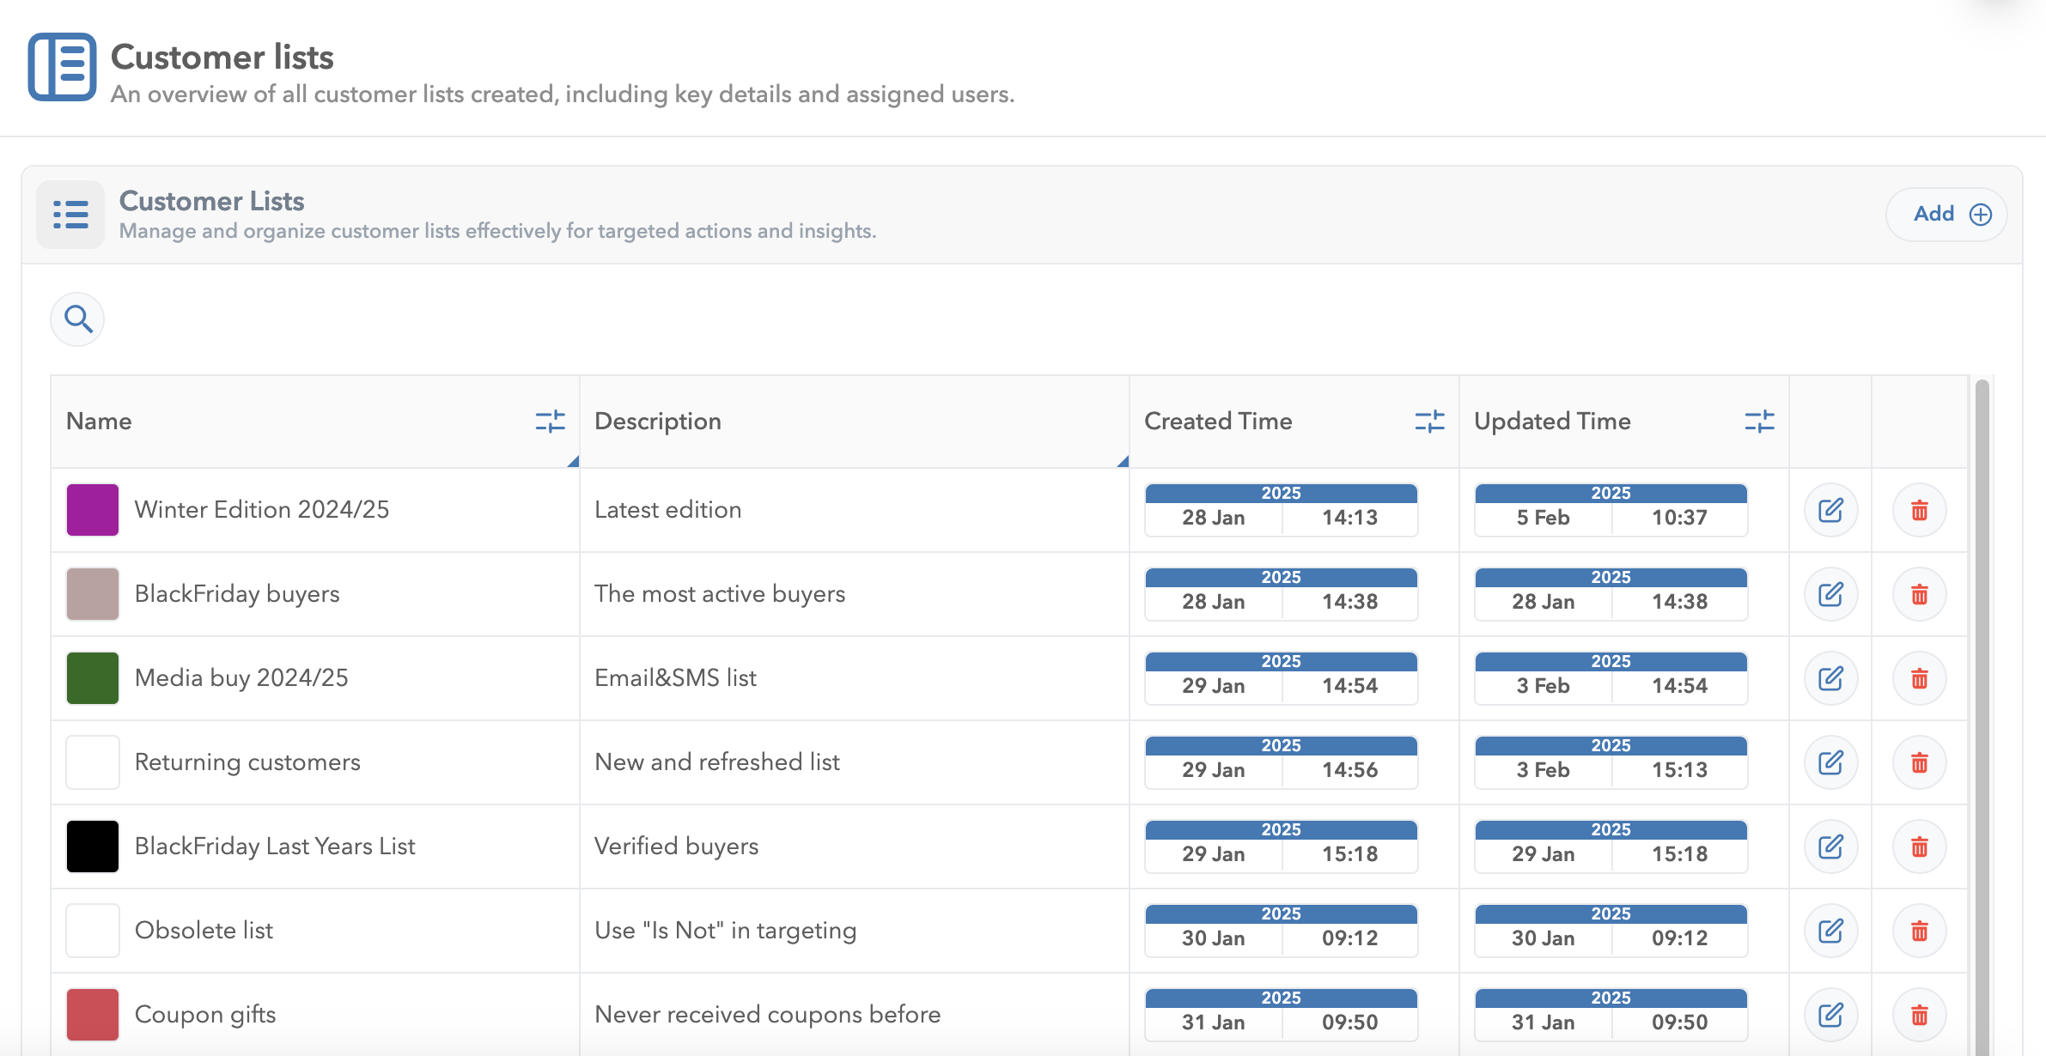The height and width of the screenshot is (1056, 2046).
Task: Click Coupon gifts created time 31 Jan 09:50
Action: coord(1281,1015)
